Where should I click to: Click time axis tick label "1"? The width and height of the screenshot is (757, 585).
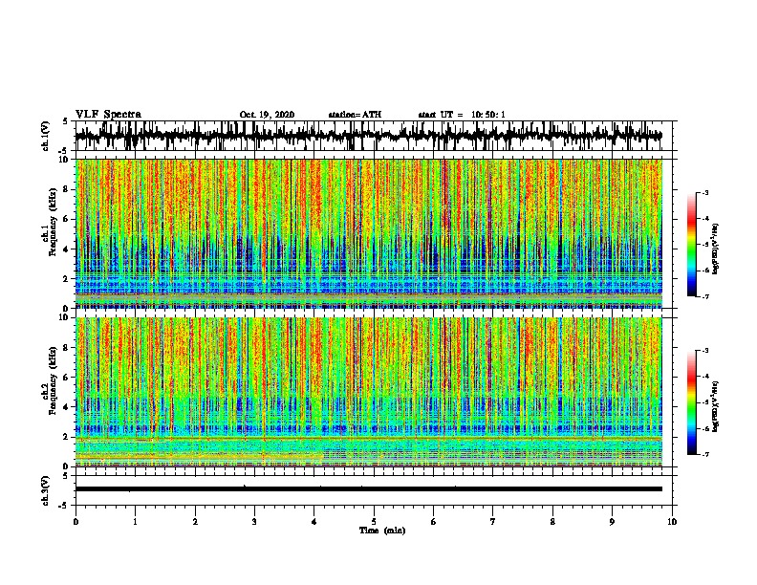135,522
